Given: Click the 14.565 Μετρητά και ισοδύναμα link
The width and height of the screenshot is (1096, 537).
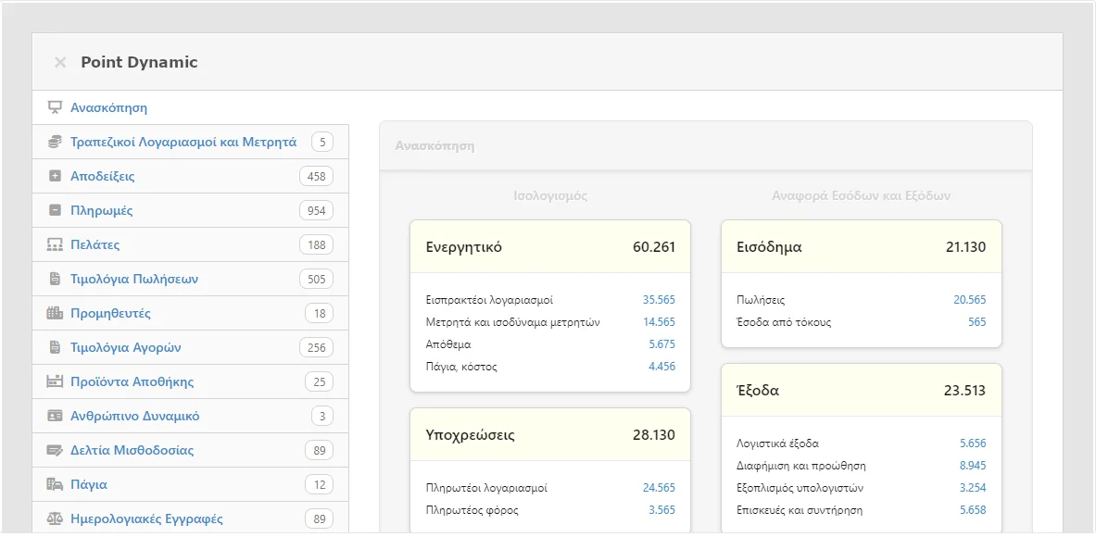Looking at the screenshot, I should pyautogui.click(x=659, y=322).
